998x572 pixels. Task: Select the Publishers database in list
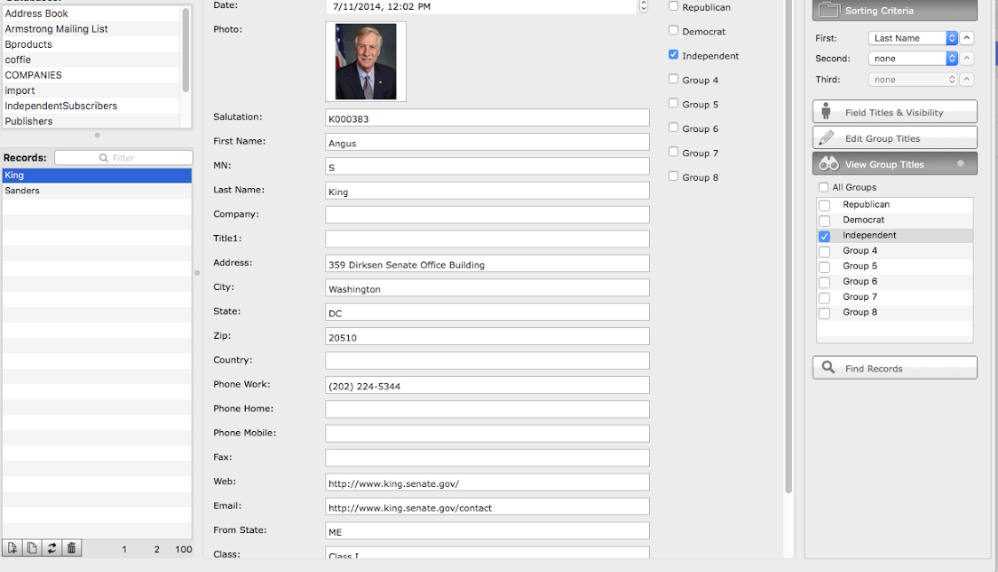pyautogui.click(x=29, y=121)
